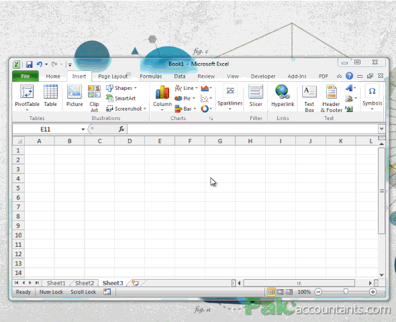Insert an Object from the Text group

pos(349,109)
